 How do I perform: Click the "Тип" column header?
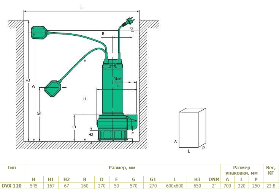click(x=12, y=167)
